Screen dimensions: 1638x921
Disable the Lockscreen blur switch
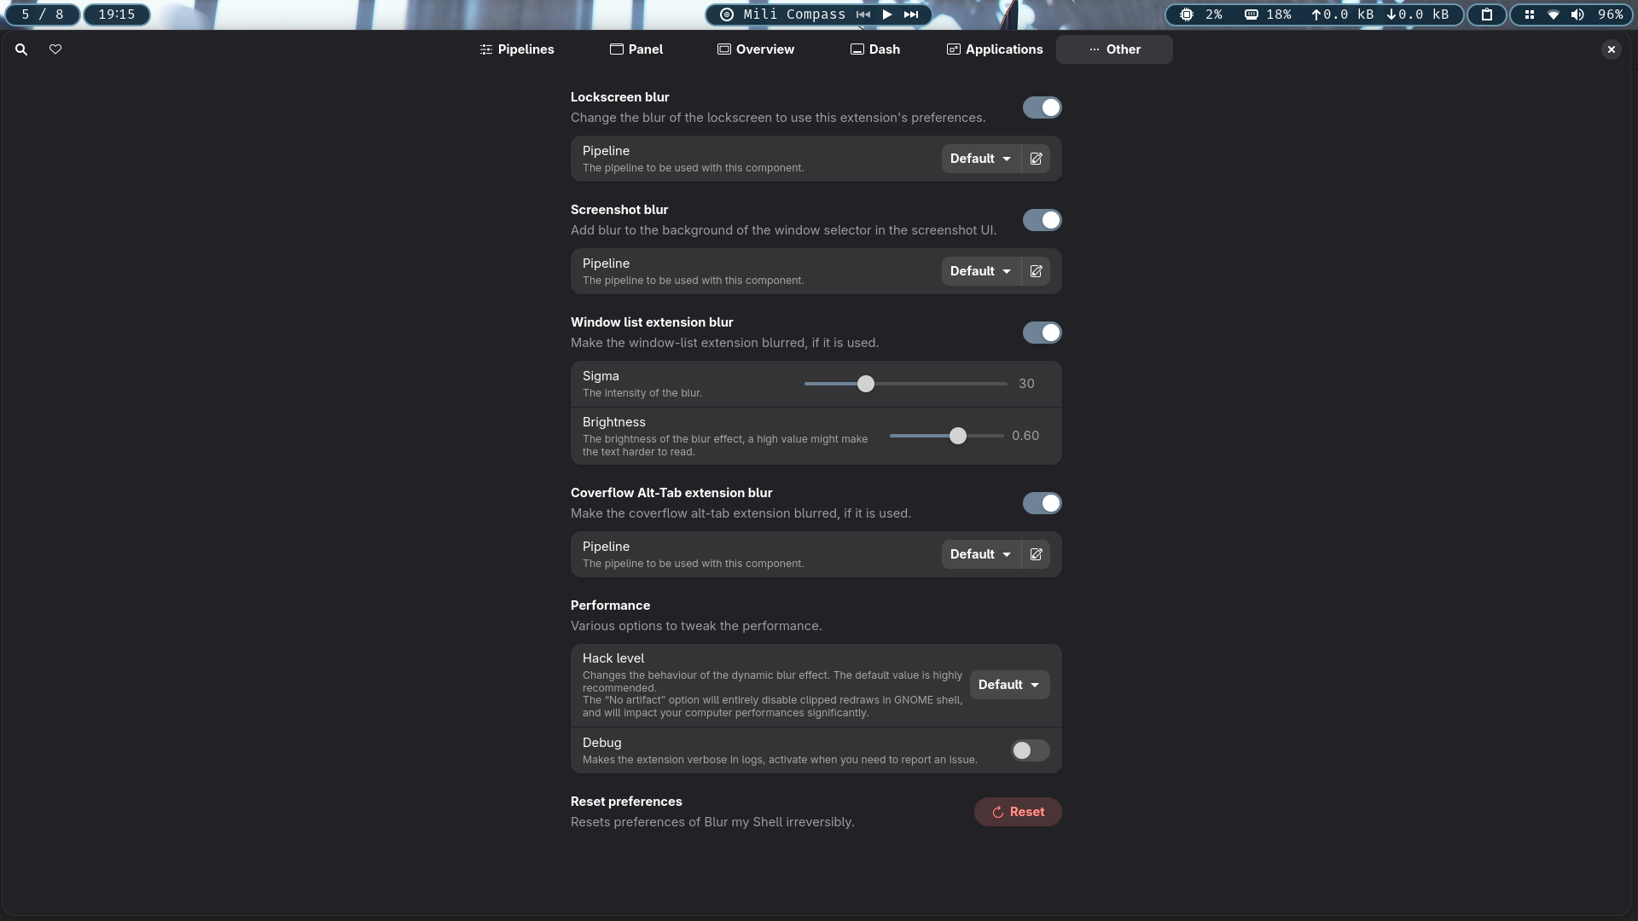[1042, 107]
